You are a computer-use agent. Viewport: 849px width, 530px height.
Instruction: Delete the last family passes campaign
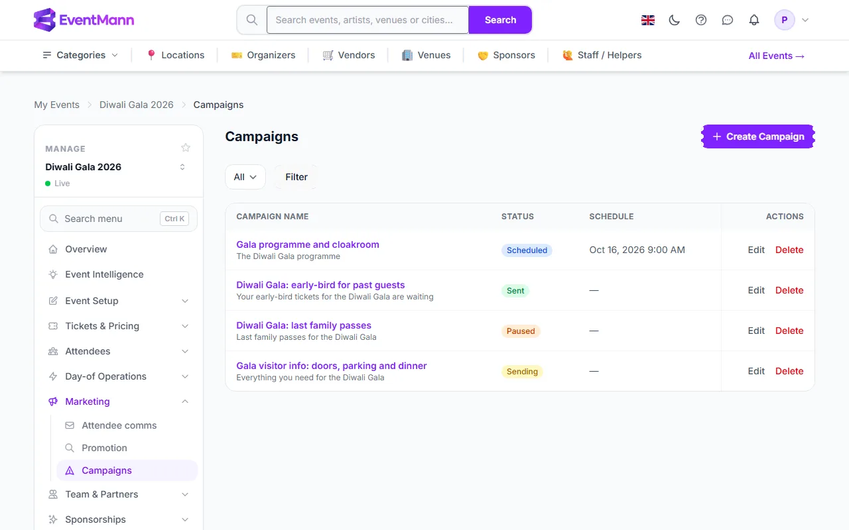789,331
